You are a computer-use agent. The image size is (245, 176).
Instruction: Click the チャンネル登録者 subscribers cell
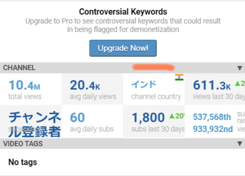click(x=34, y=124)
